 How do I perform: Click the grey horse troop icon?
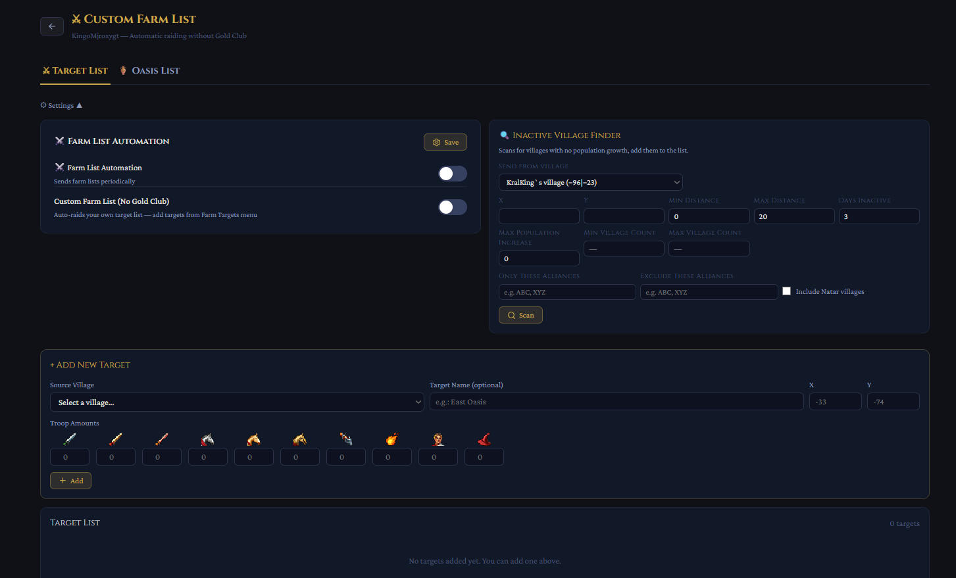coord(208,439)
